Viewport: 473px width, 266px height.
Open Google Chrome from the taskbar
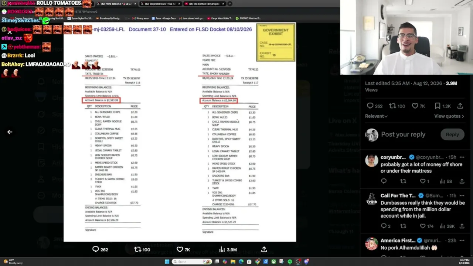pyautogui.click(x=257, y=262)
